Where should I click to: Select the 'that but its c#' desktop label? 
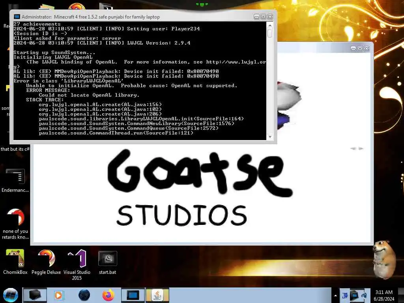15,149
